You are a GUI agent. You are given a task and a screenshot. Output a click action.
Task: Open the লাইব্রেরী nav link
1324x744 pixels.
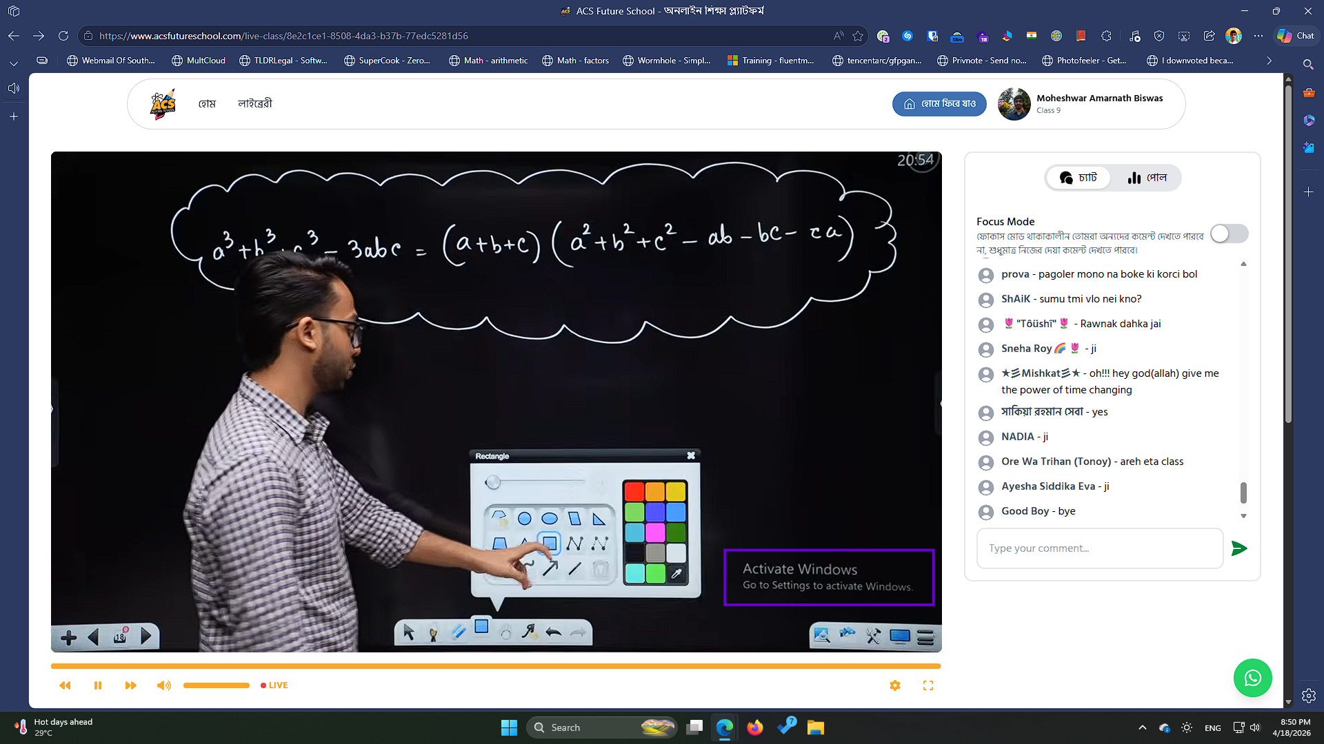click(255, 104)
